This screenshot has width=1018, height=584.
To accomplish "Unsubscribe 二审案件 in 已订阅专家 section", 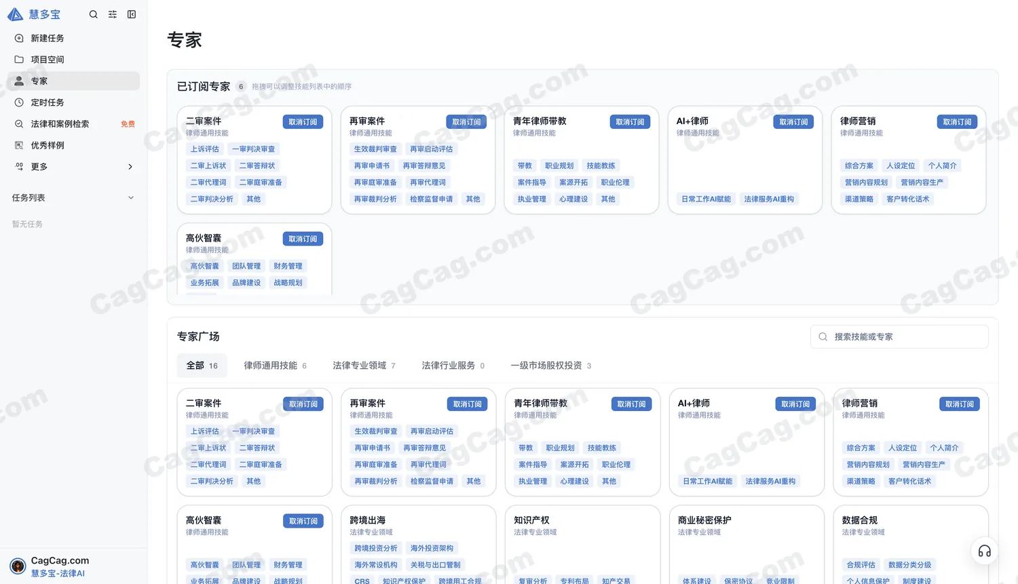I will [x=303, y=122].
